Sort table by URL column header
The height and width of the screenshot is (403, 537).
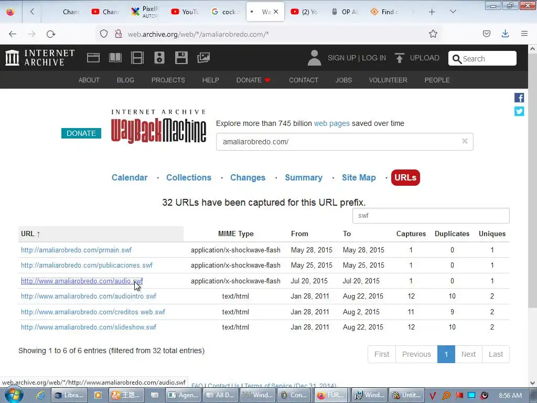pyautogui.click(x=101, y=234)
